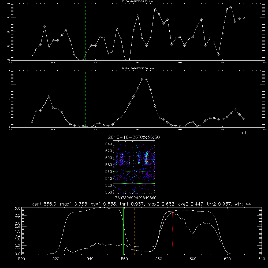Image resolution: width=268 pixels, height=268 pixels.
Task: Select the 'ave2 2.447' value
Action: coord(191,204)
